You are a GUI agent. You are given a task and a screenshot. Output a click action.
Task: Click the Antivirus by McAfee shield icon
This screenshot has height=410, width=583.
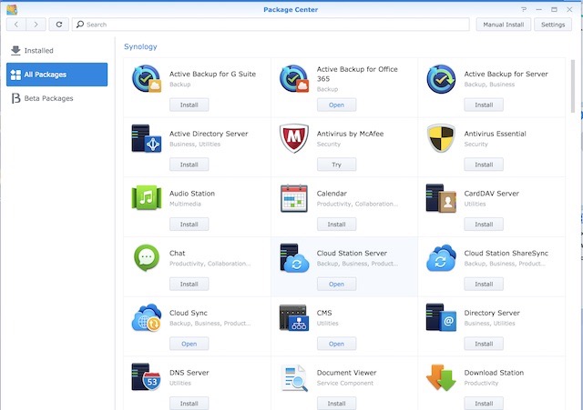pos(293,139)
